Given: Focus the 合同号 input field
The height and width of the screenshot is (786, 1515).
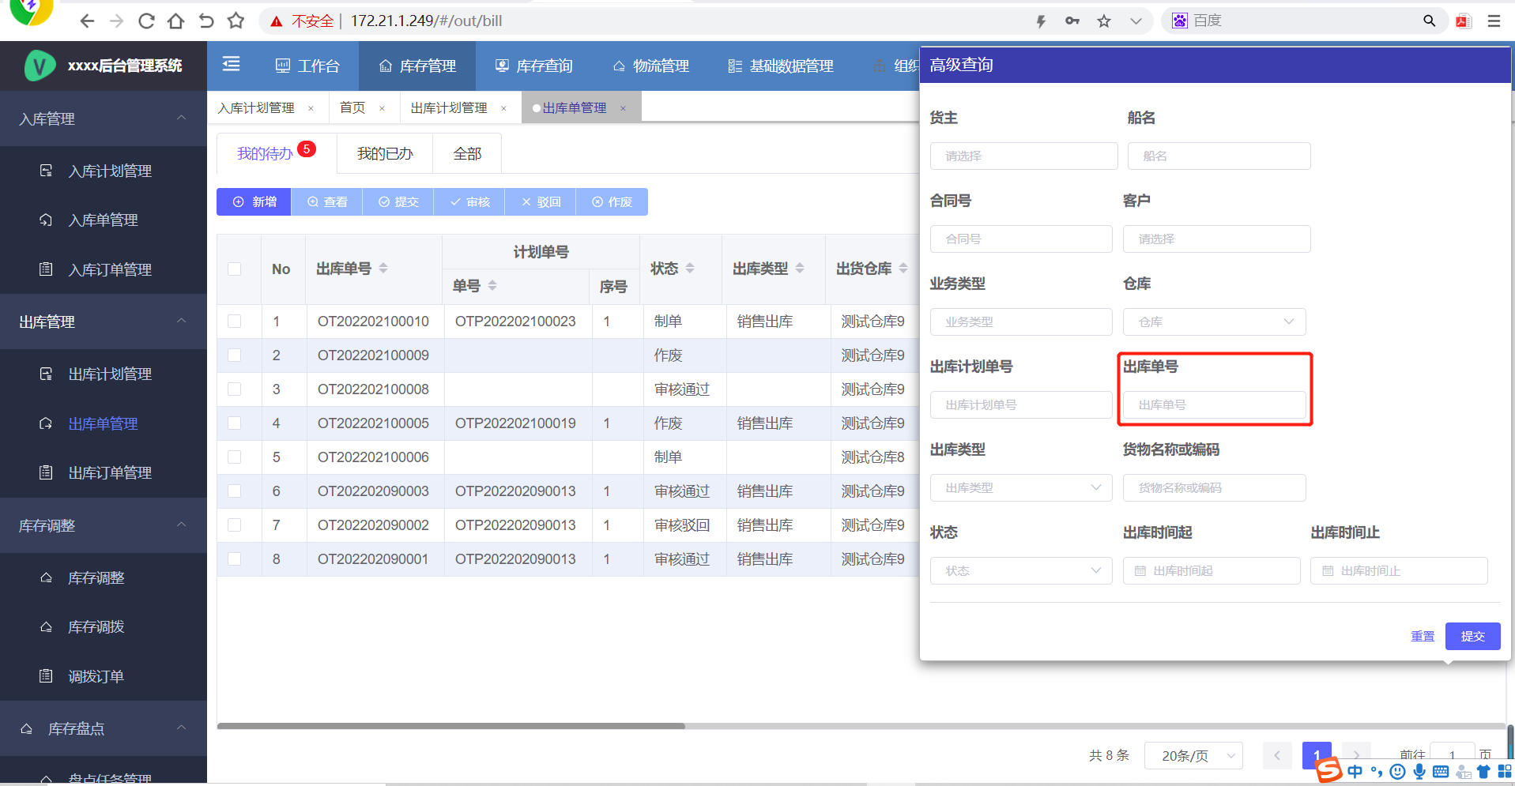Looking at the screenshot, I should point(1021,239).
